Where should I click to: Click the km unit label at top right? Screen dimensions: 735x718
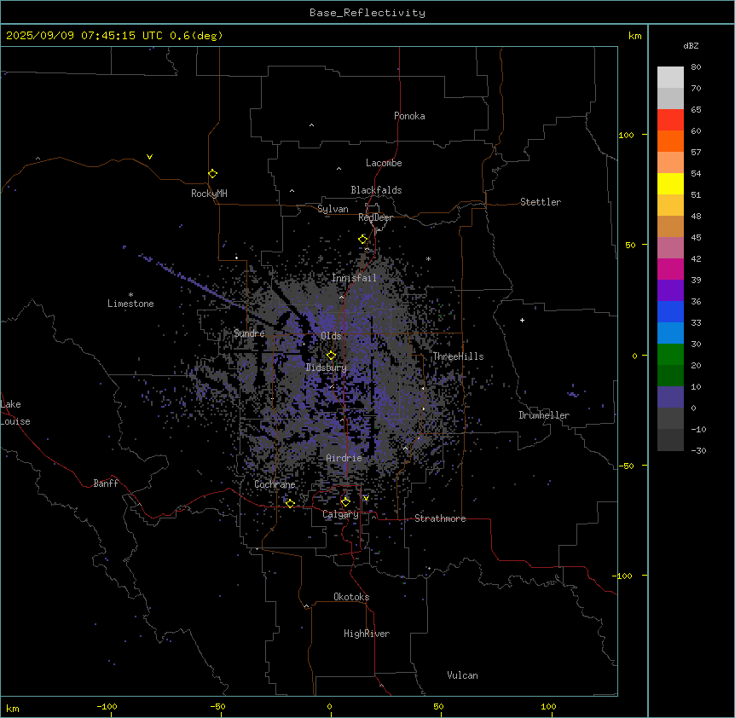coord(635,36)
